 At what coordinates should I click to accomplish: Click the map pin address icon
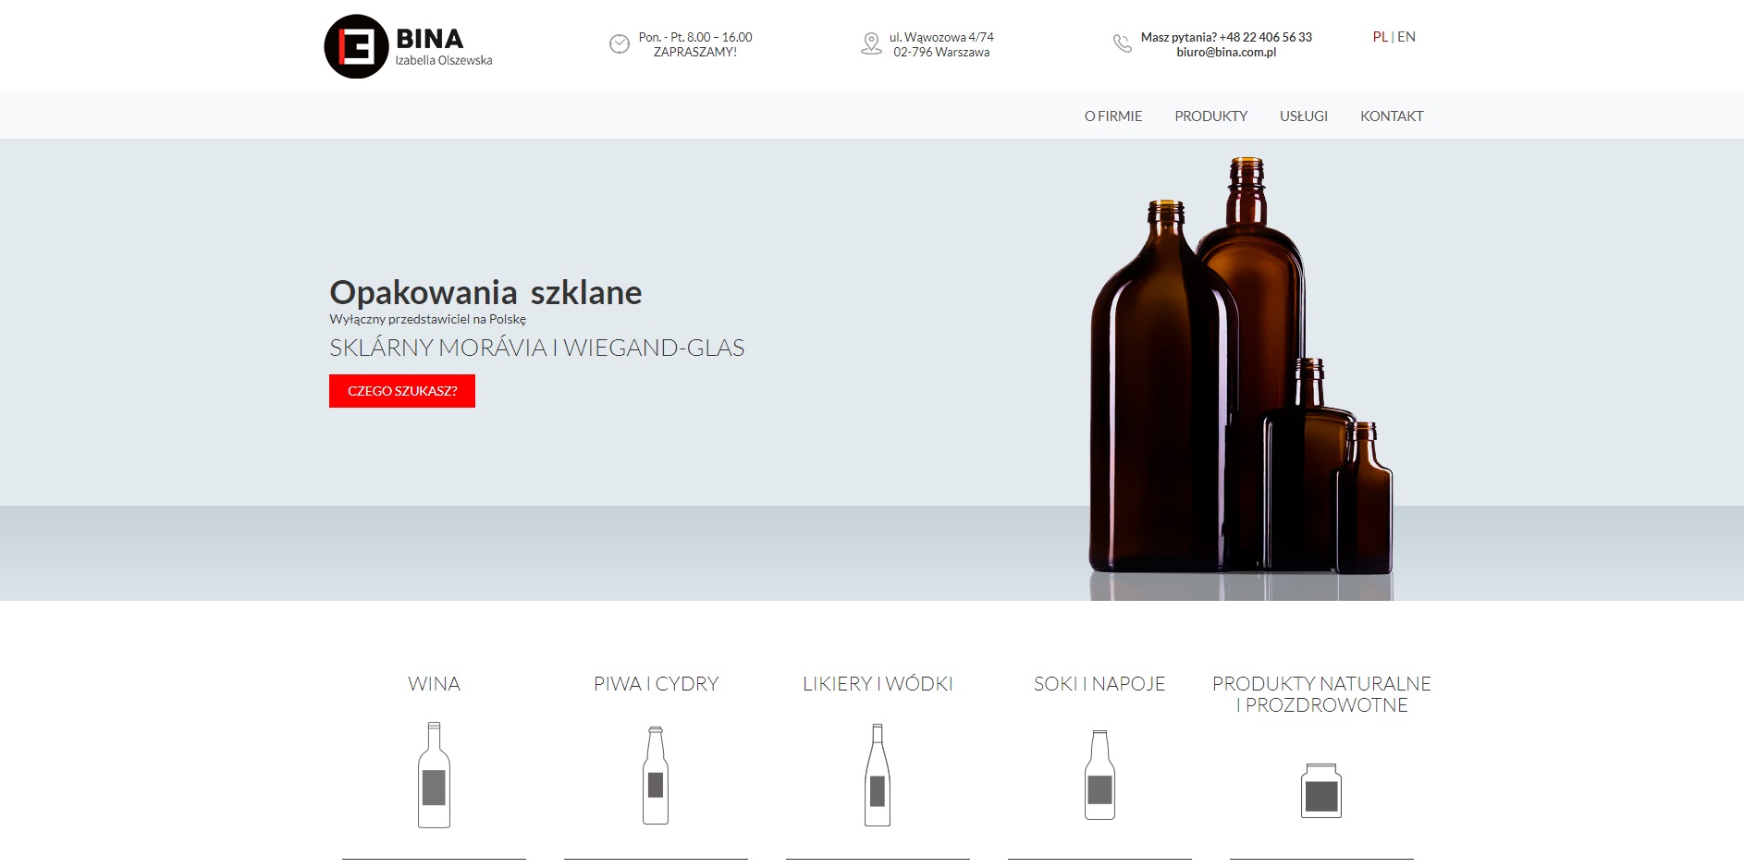click(871, 43)
